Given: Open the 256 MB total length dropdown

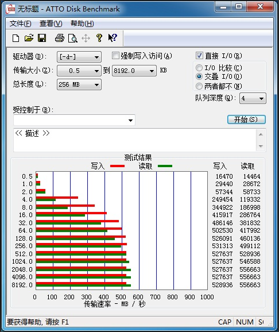Looking at the screenshot, I should [x=79, y=84].
